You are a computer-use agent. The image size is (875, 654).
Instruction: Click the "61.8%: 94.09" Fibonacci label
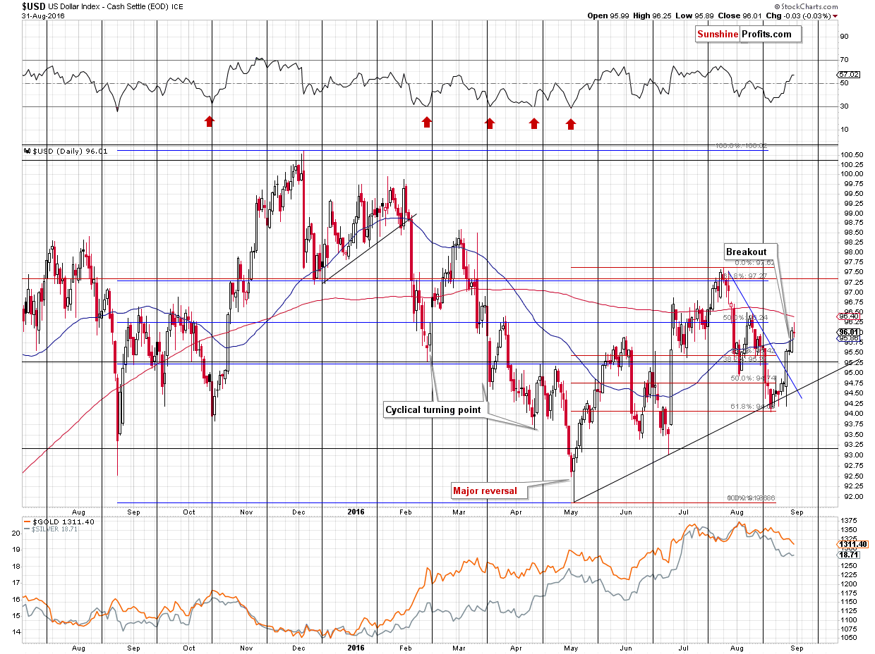click(x=754, y=407)
